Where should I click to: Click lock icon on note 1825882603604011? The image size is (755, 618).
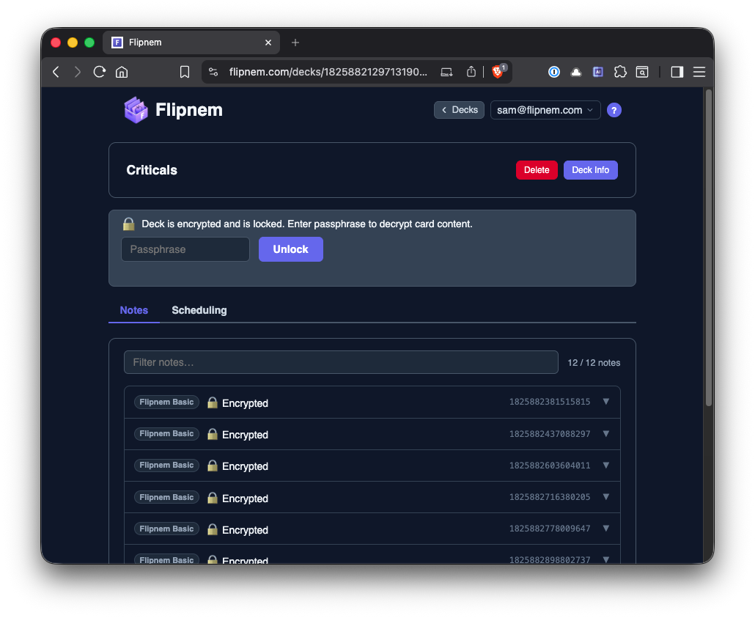(x=213, y=466)
